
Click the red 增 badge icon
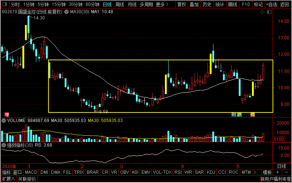point(7,114)
